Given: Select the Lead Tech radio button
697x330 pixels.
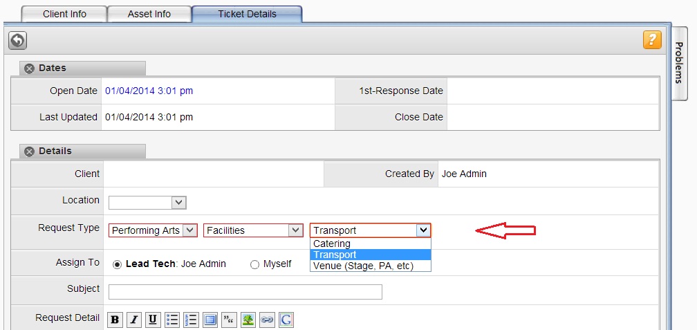Looking at the screenshot, I should [117, 264].
